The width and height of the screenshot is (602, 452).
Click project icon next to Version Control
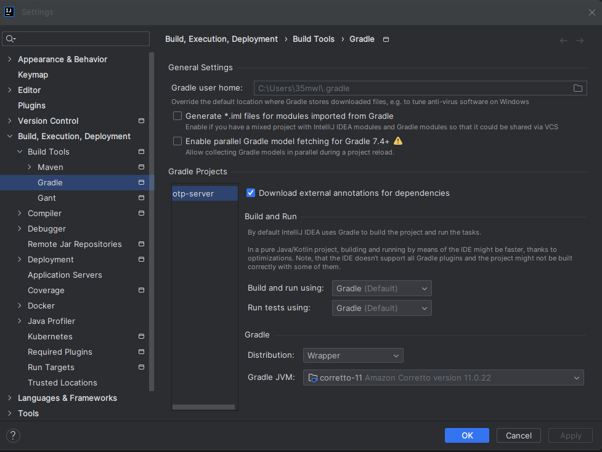(141, 121)
